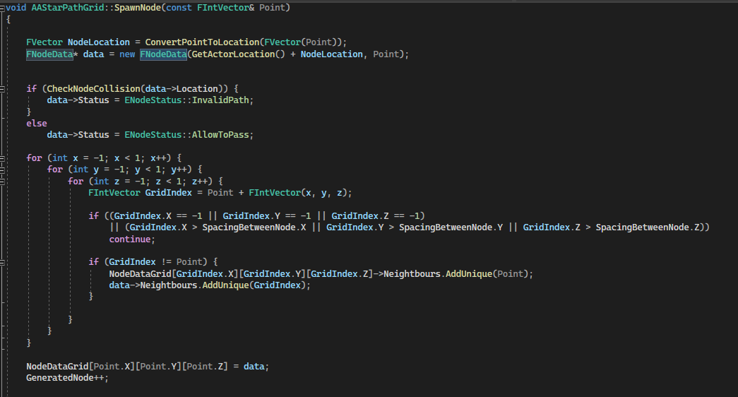Collapse the for y loop
Image resolution: width=738 pixels, height=397 pixels.
click(3, 170)
